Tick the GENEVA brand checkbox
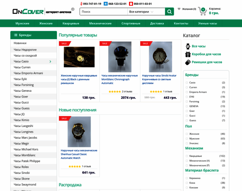 187,106
